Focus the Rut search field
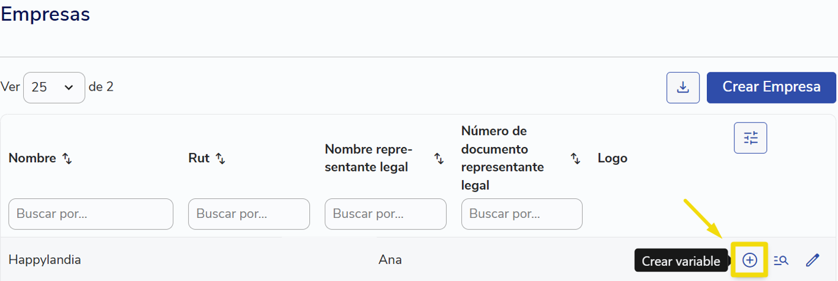The width and height of the screenshot is (838, 281). coord(249,214)
